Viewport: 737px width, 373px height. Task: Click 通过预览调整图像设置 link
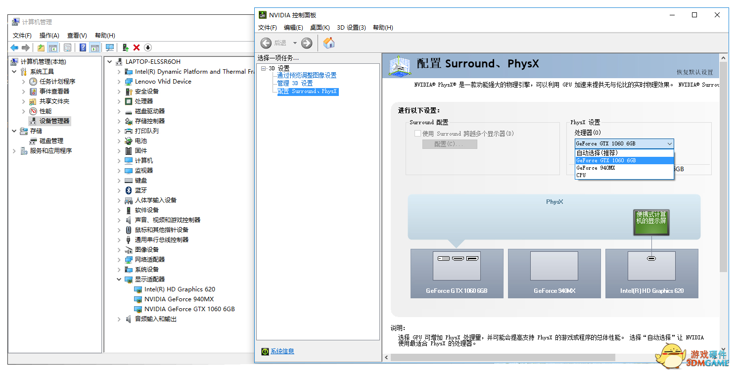(307, 76)
